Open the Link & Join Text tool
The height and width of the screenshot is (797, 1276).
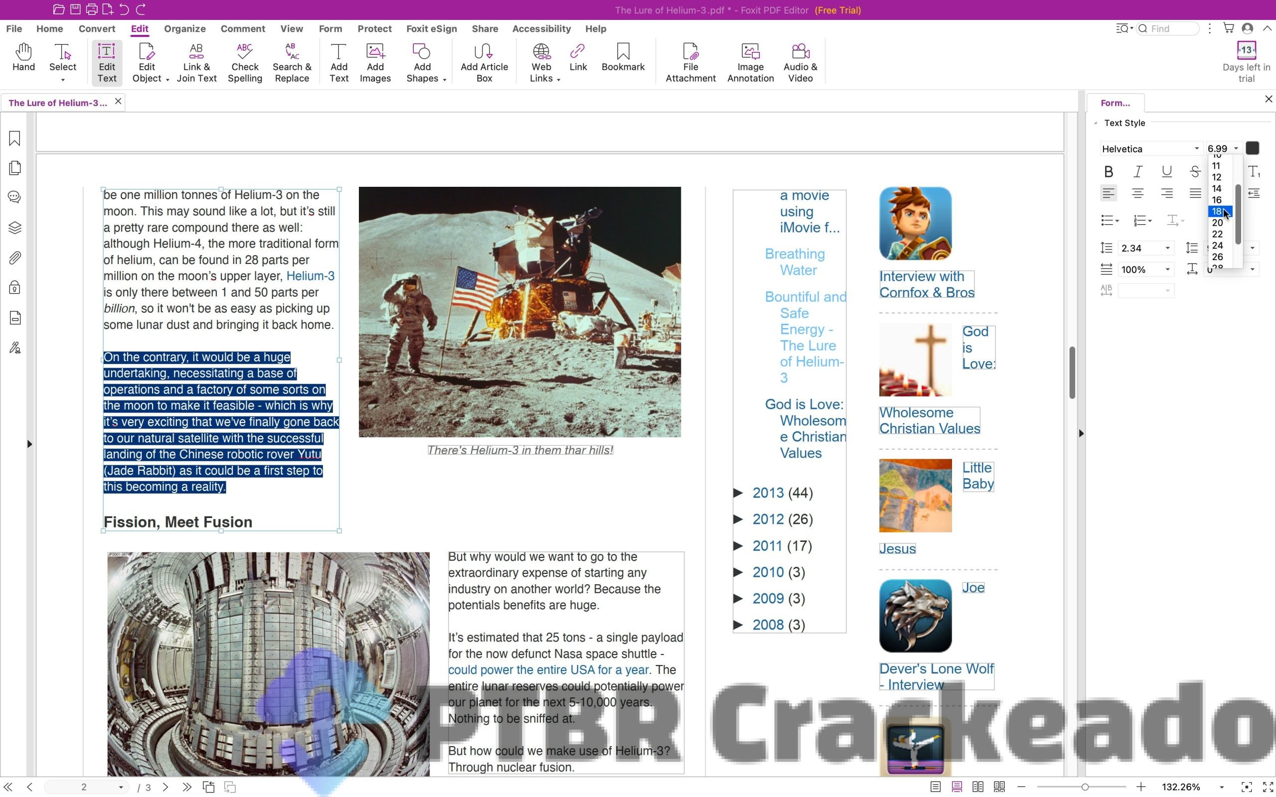[x=197, y=63]
